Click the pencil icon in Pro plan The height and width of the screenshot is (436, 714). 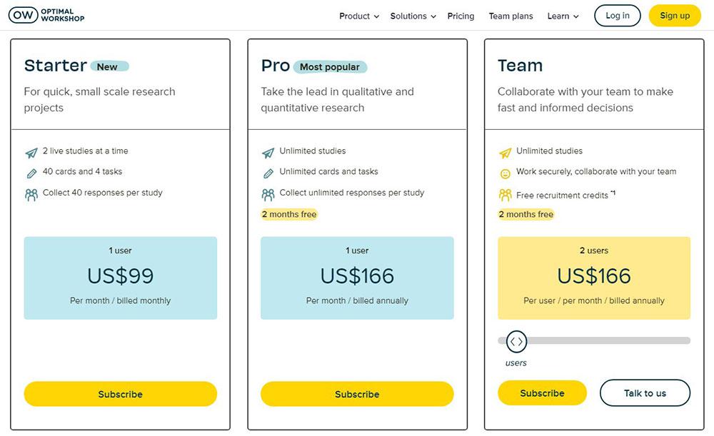[268, 173]
